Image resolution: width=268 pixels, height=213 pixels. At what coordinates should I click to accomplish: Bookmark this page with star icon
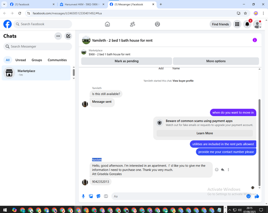tap(245, 13)
